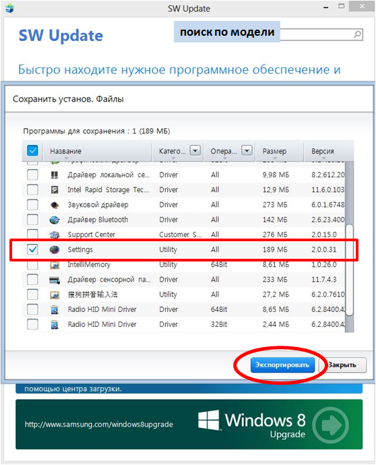Click the 2.6.23.400 version cell
Screen dimensions: 376x465
pyautogui.click(x=328, y=220)
